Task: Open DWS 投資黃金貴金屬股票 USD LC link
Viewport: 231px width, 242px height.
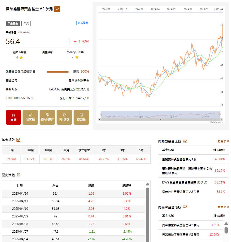Action: [184, 182]
